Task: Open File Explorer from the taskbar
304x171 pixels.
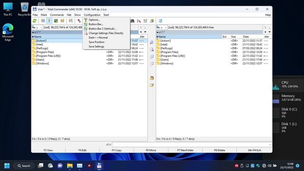Action: [x=70, y=166]
